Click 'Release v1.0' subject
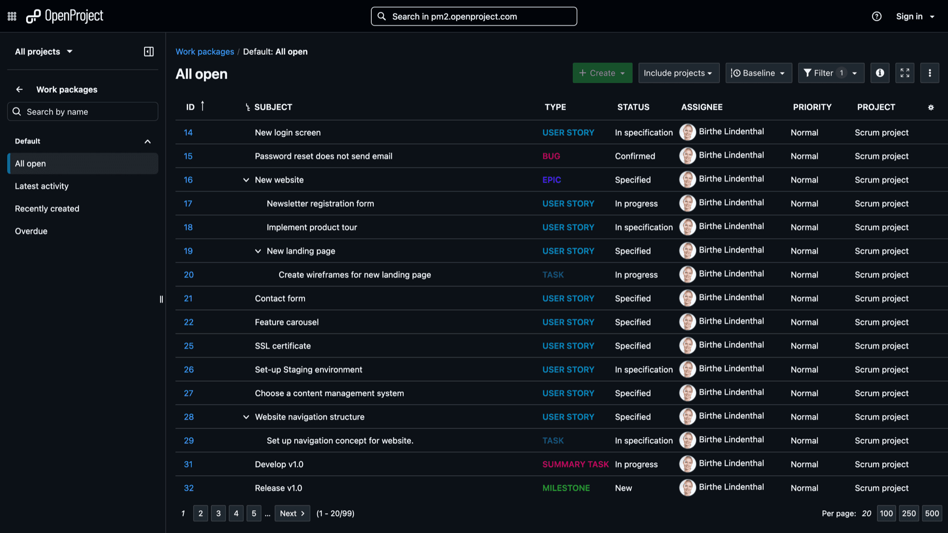Viewport: 948px width, 533px height. coord(278,488)
